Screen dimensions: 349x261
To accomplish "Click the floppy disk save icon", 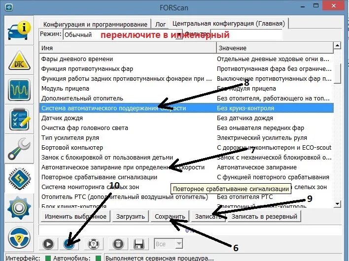I will click(x=139, y=244).
